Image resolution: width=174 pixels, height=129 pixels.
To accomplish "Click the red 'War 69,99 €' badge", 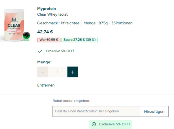I will tap(48, 40).
